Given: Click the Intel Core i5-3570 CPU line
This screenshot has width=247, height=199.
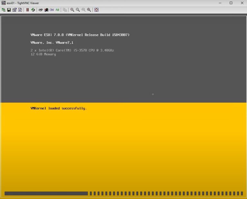Looking at the screenshot, I should [x=72, y=50].
